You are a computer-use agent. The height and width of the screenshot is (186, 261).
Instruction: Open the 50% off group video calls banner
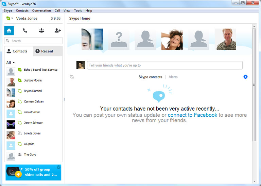(33, 172)
